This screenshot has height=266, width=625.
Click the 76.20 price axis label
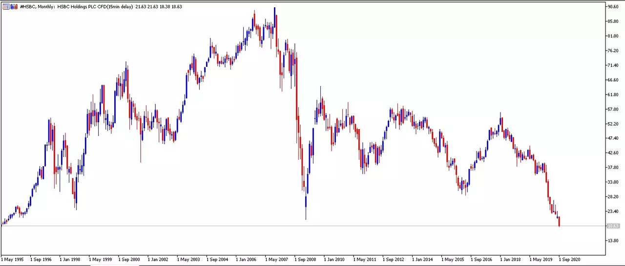(613, 51)
